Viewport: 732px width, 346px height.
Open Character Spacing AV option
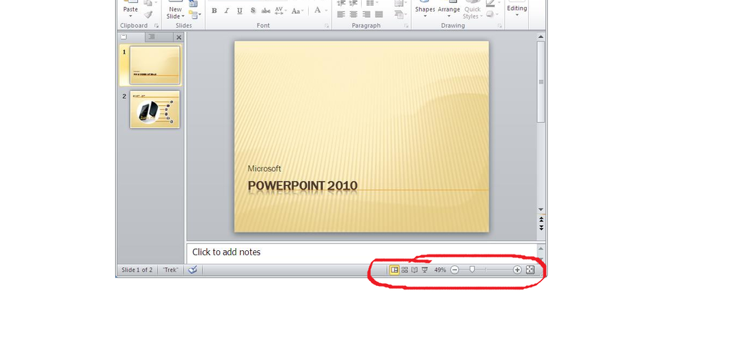[x=280, y=11]
